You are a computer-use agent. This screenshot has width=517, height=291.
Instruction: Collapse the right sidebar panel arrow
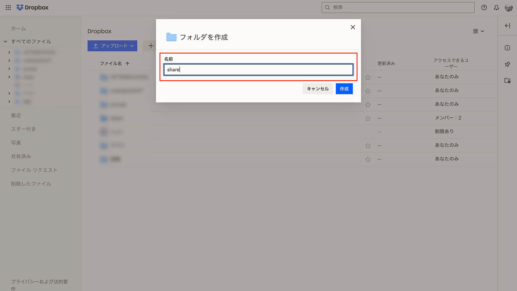[x=507, y=26]
